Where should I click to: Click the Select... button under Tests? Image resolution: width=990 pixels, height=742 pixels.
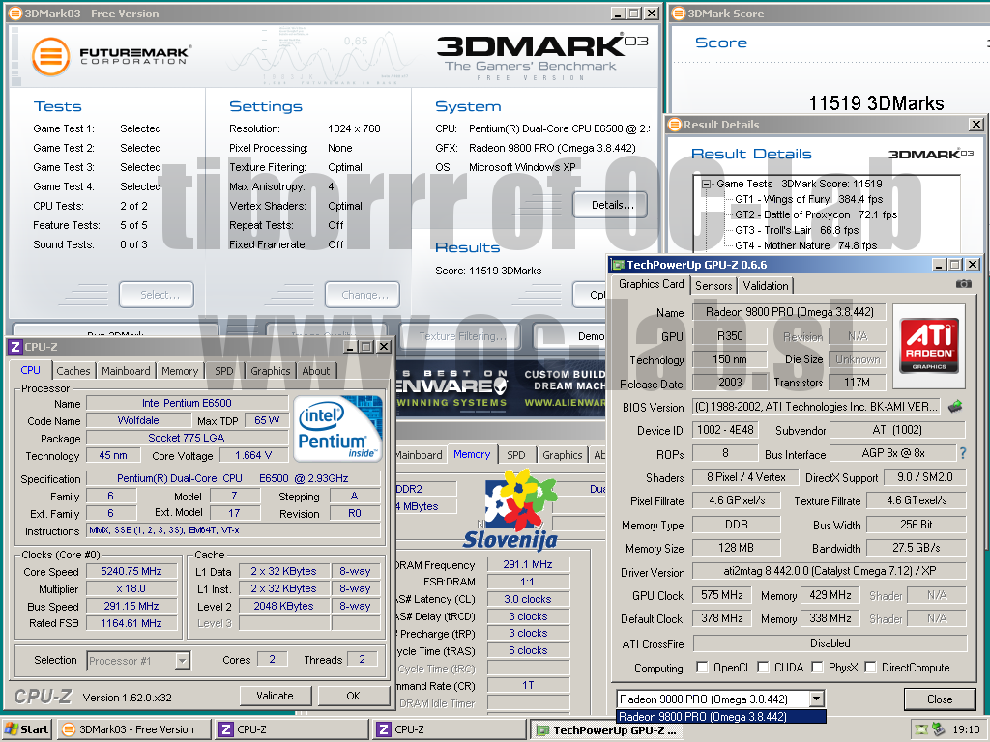point(157,295)
